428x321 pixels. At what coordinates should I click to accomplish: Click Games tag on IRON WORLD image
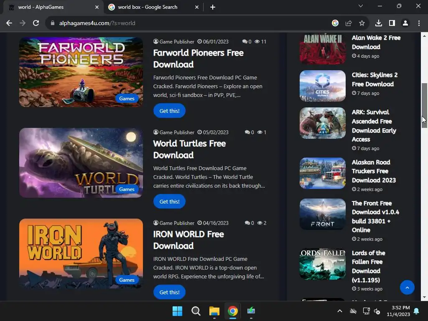(x=127, y=280)
